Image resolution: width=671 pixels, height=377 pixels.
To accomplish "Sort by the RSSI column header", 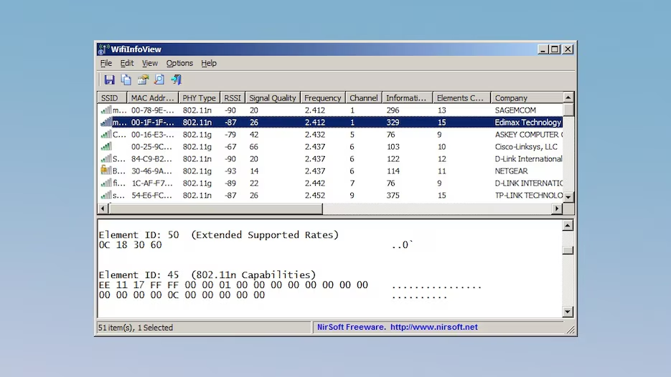I will [233, 97].
